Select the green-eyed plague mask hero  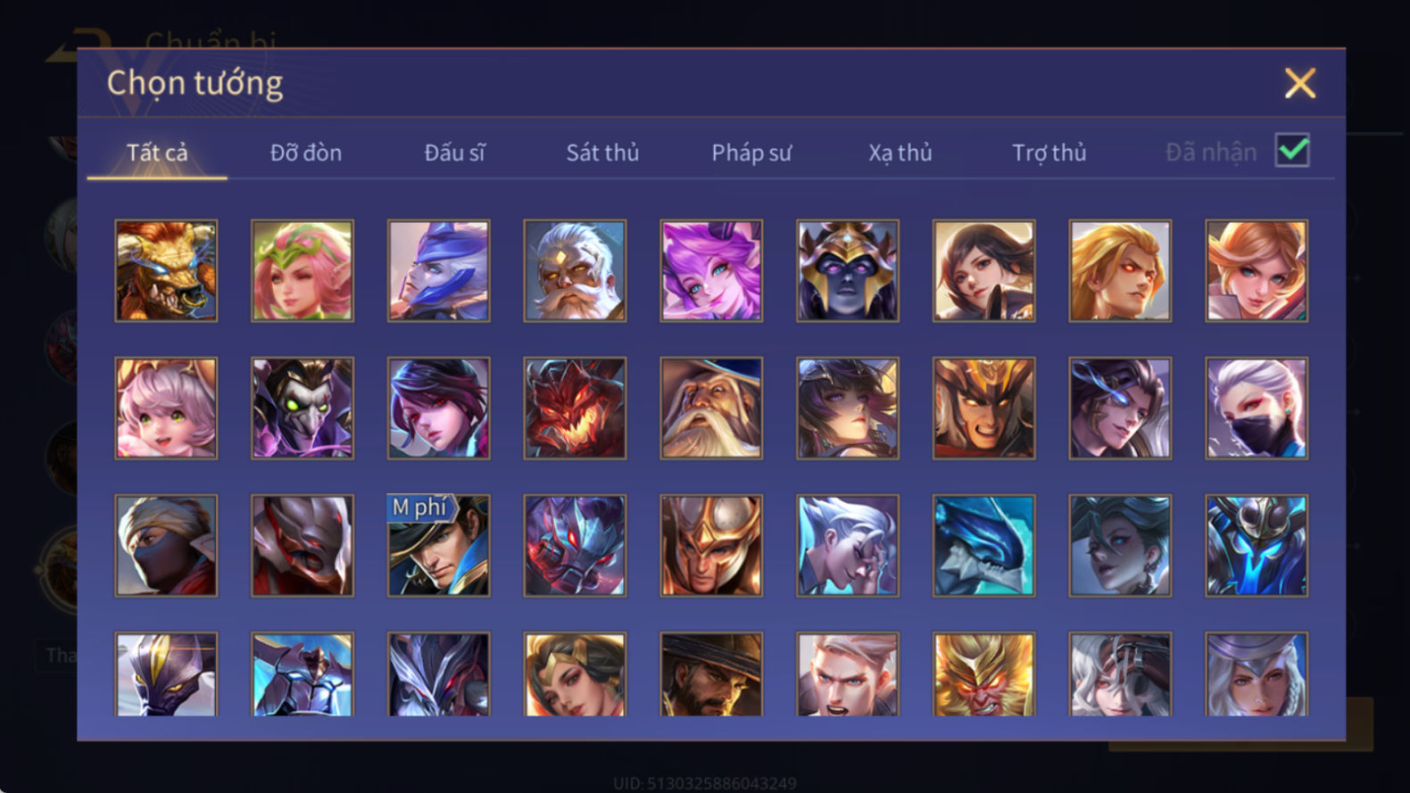(303, 409)
